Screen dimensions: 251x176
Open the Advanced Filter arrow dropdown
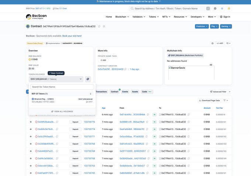(230, 92)
